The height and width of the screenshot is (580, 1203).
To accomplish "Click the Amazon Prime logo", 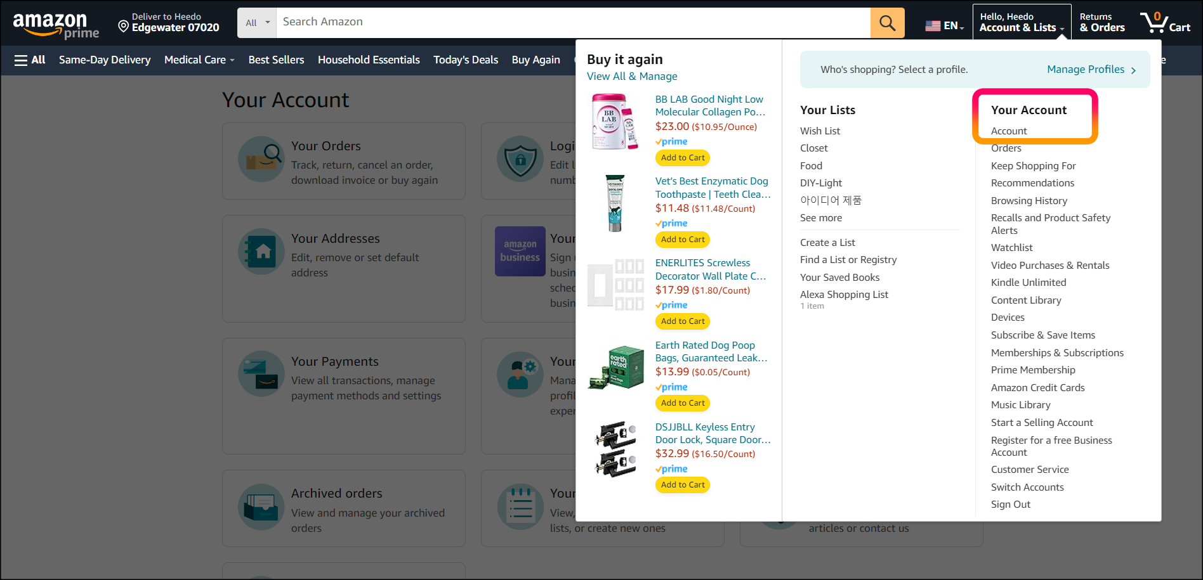I will [56, 25].
